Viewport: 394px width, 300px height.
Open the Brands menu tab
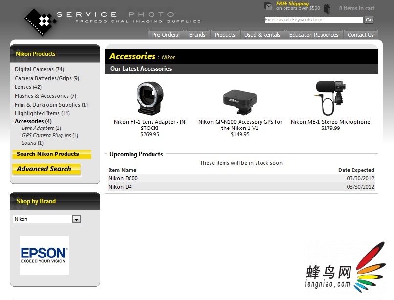(197, 35)
